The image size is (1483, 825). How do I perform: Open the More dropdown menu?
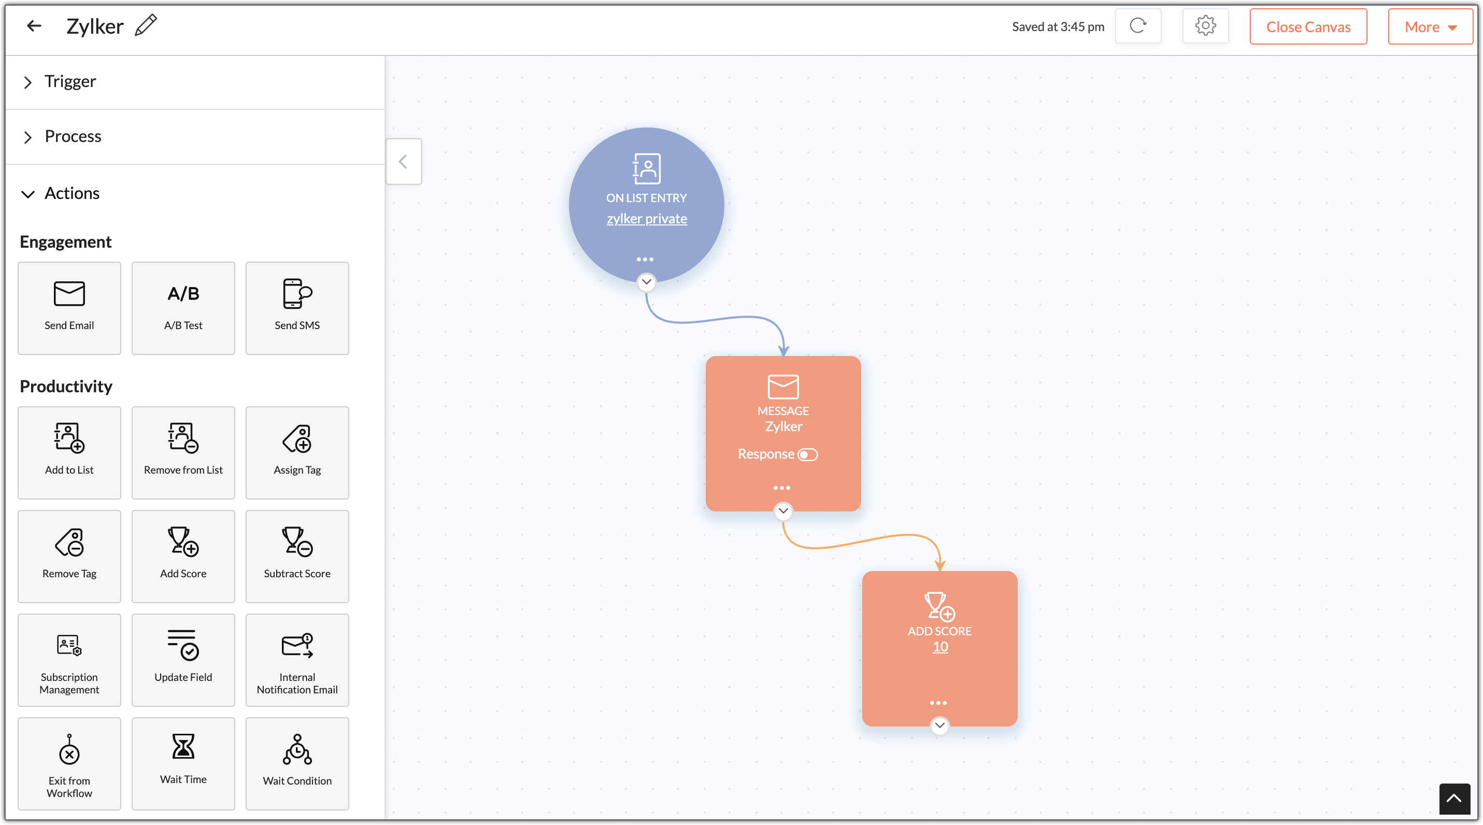(x=1430, y=26)
